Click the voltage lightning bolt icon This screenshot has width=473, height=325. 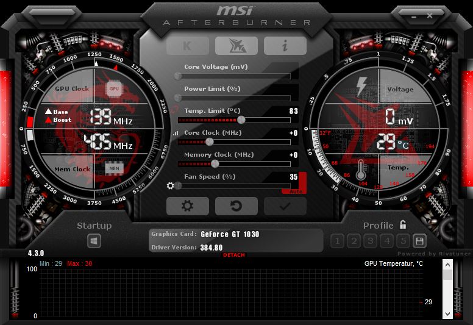coord(361,87)
